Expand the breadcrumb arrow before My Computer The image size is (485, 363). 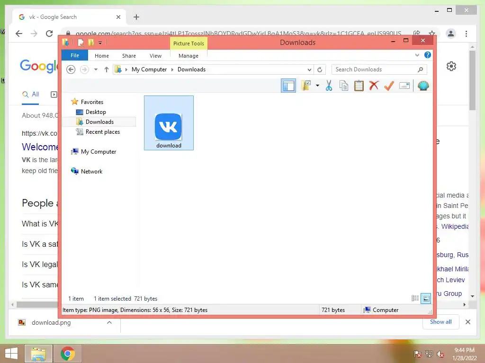click(126, 69)
